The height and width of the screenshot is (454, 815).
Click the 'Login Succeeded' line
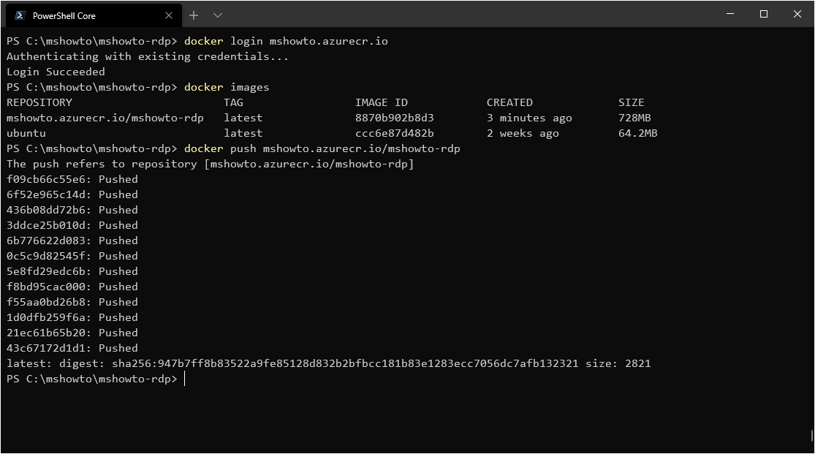[x=56, y=72]
